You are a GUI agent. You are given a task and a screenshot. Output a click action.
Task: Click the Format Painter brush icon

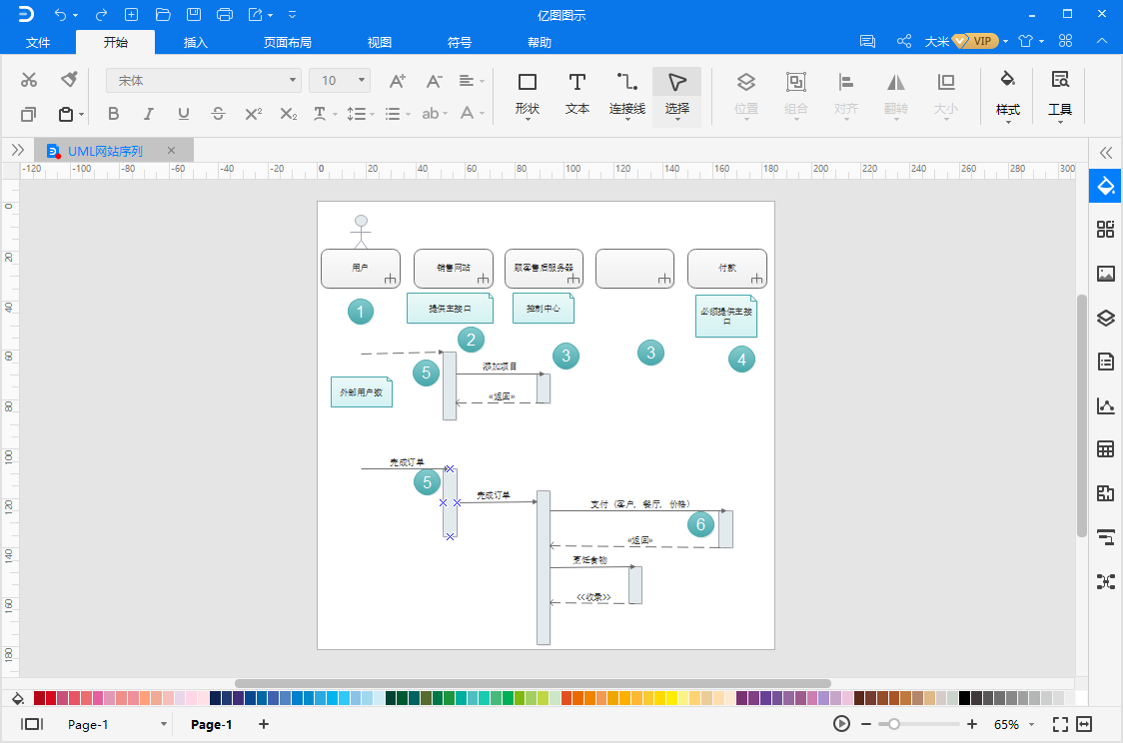(69, 80)
